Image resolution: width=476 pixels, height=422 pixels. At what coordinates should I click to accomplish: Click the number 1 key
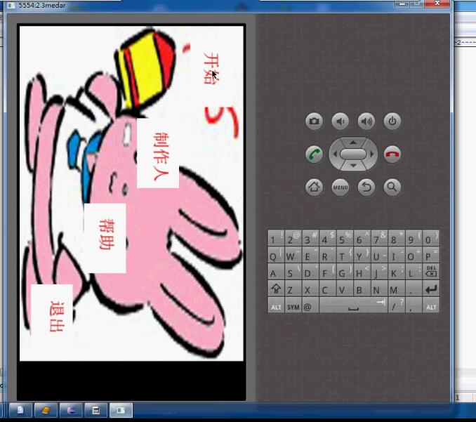(276, 238)
